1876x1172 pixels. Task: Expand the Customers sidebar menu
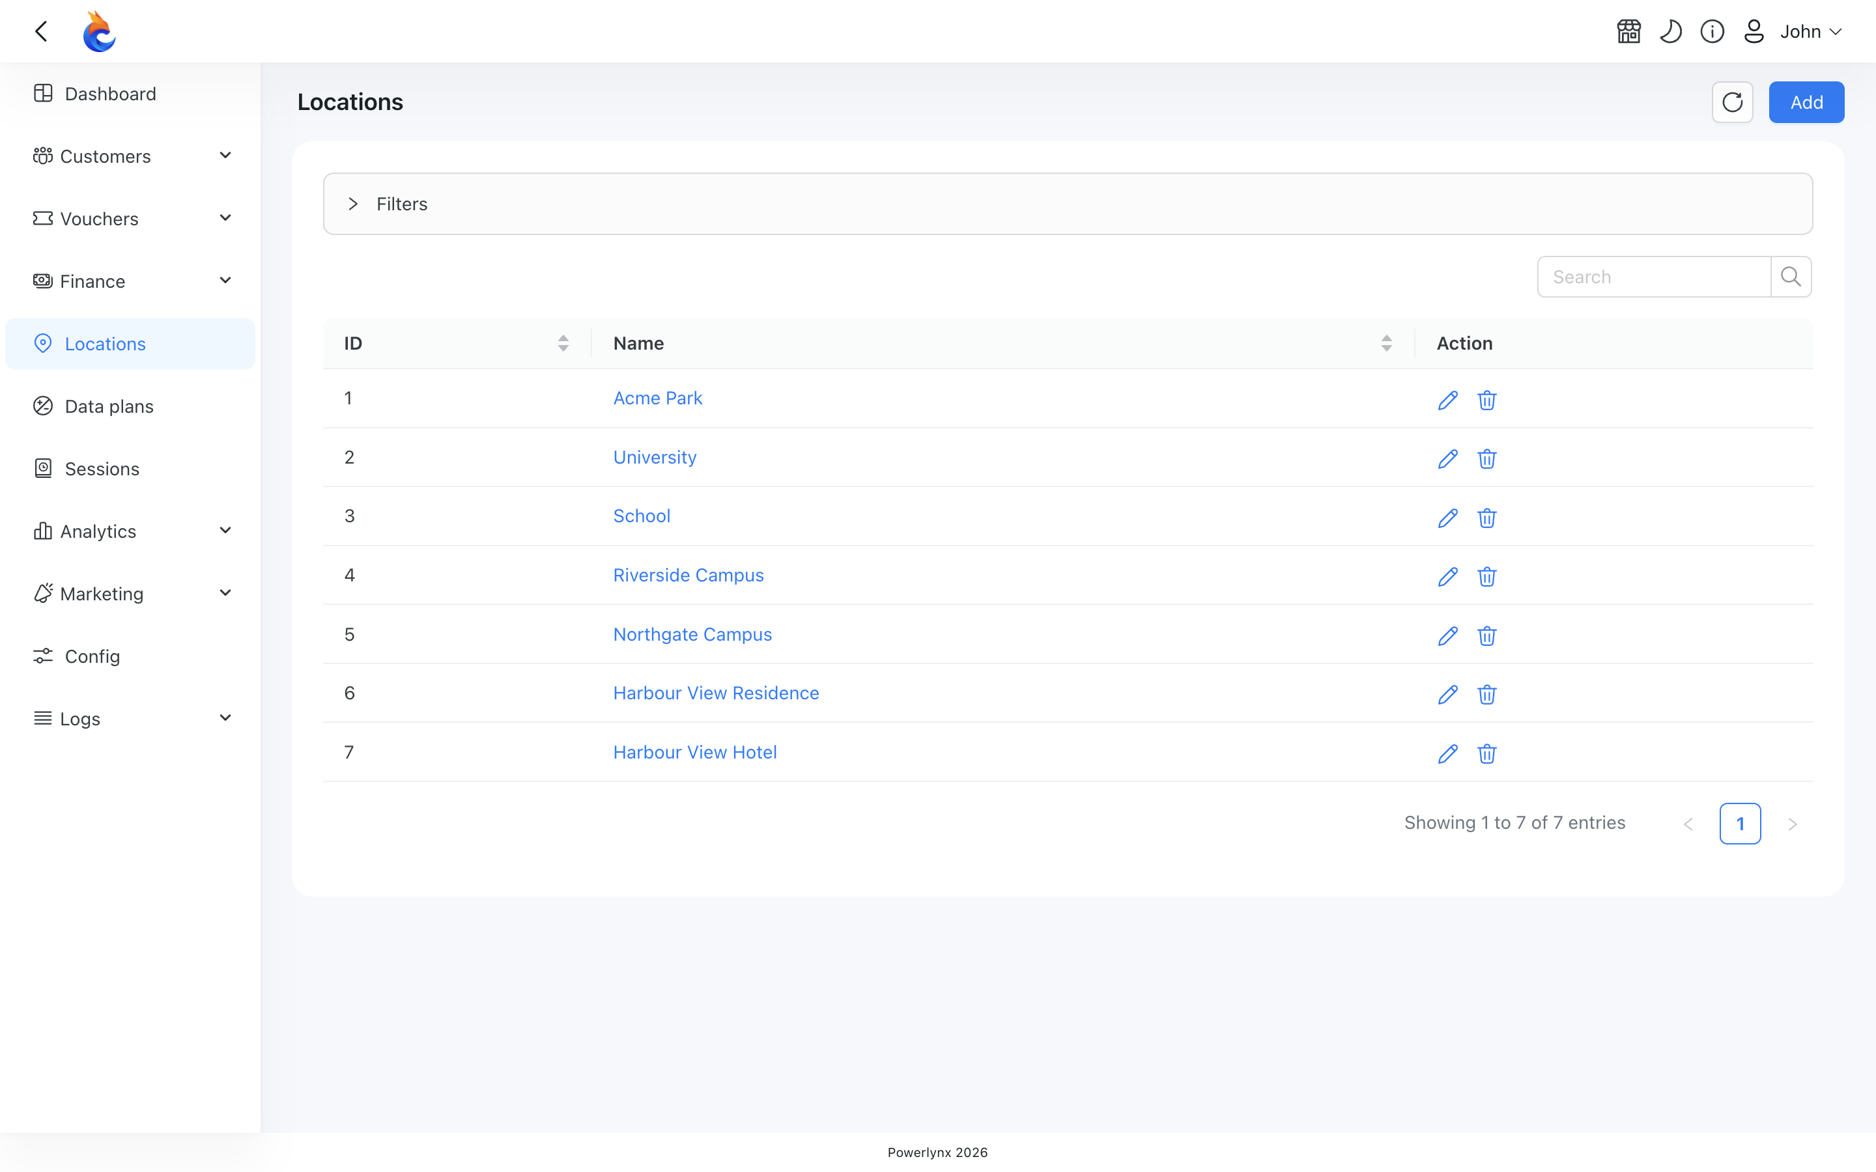pos(130,156)
